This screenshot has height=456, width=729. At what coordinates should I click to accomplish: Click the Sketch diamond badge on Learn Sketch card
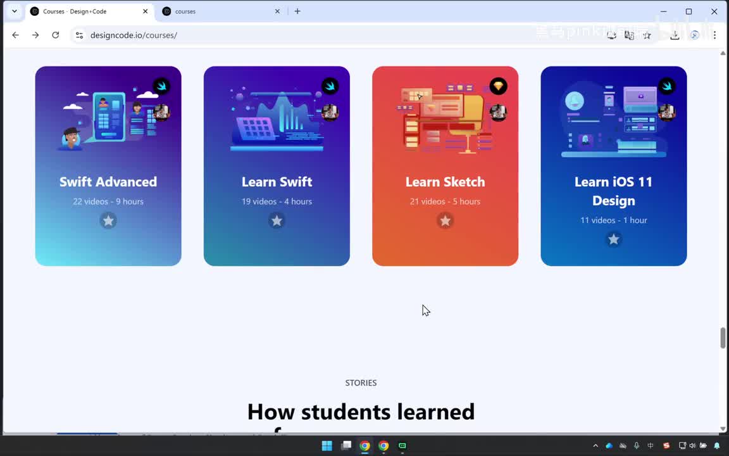(x=499, y=86)
